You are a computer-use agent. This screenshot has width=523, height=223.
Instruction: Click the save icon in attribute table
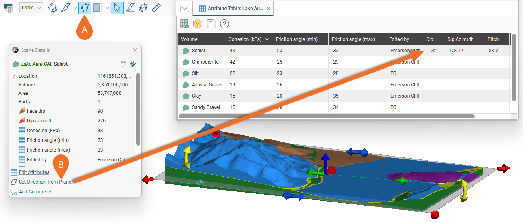click(211, 24)
